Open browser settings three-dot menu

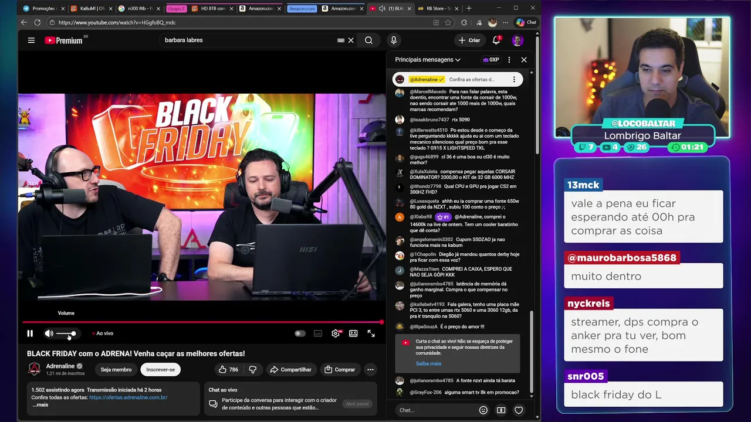[505, 22]
